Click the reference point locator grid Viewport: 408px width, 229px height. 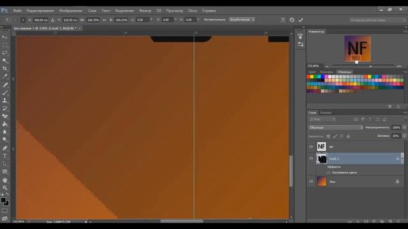(23, 20)
